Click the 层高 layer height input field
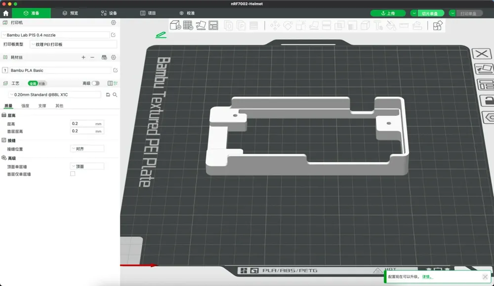 87,124
